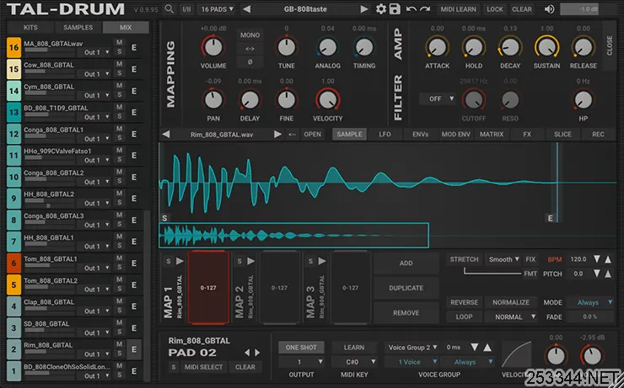This screenshot has height=388, width=624.
Task: Toggle LOOP for the sample
Action: (x=464, y=317)
